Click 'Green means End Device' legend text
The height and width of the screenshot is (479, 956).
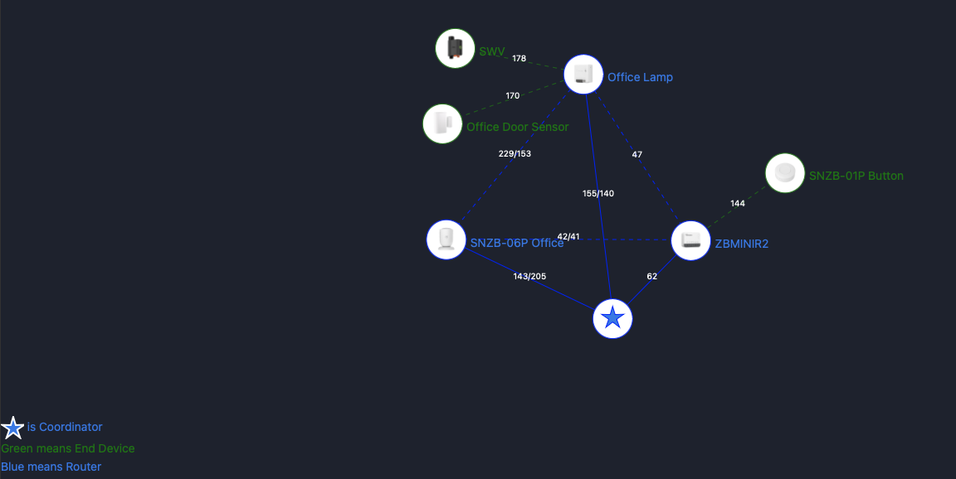pyautogui.click(x=68, y=448)
